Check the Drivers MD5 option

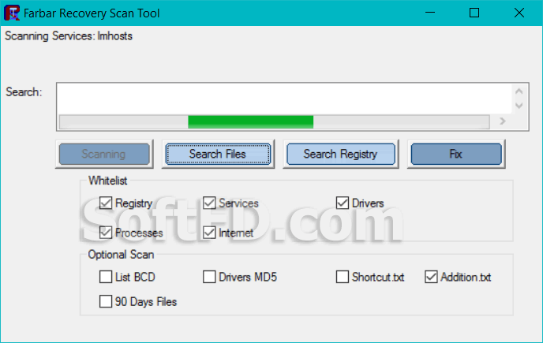(x=209, y=277)
